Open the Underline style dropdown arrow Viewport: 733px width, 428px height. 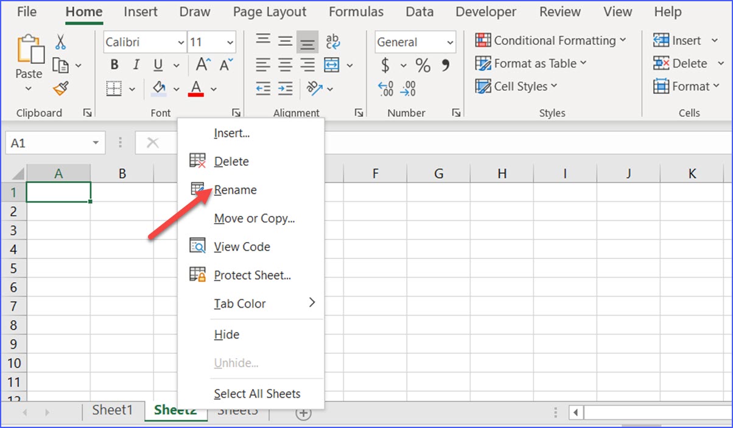(x=177, y=65)
